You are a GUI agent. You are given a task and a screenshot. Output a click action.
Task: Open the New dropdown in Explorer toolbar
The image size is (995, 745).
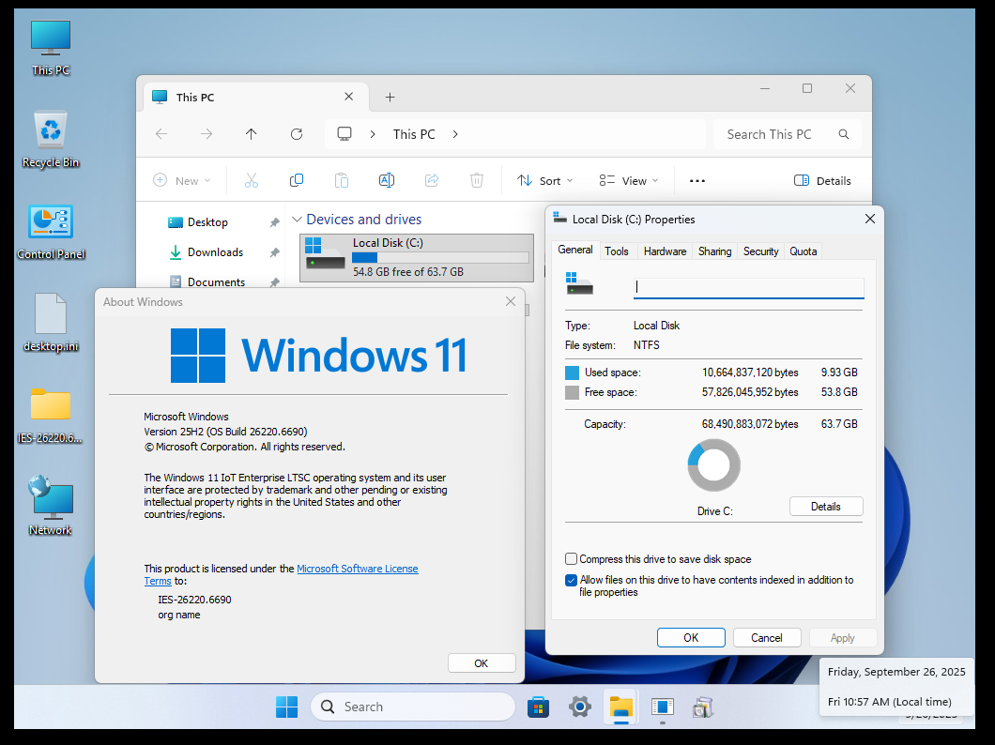181,181
